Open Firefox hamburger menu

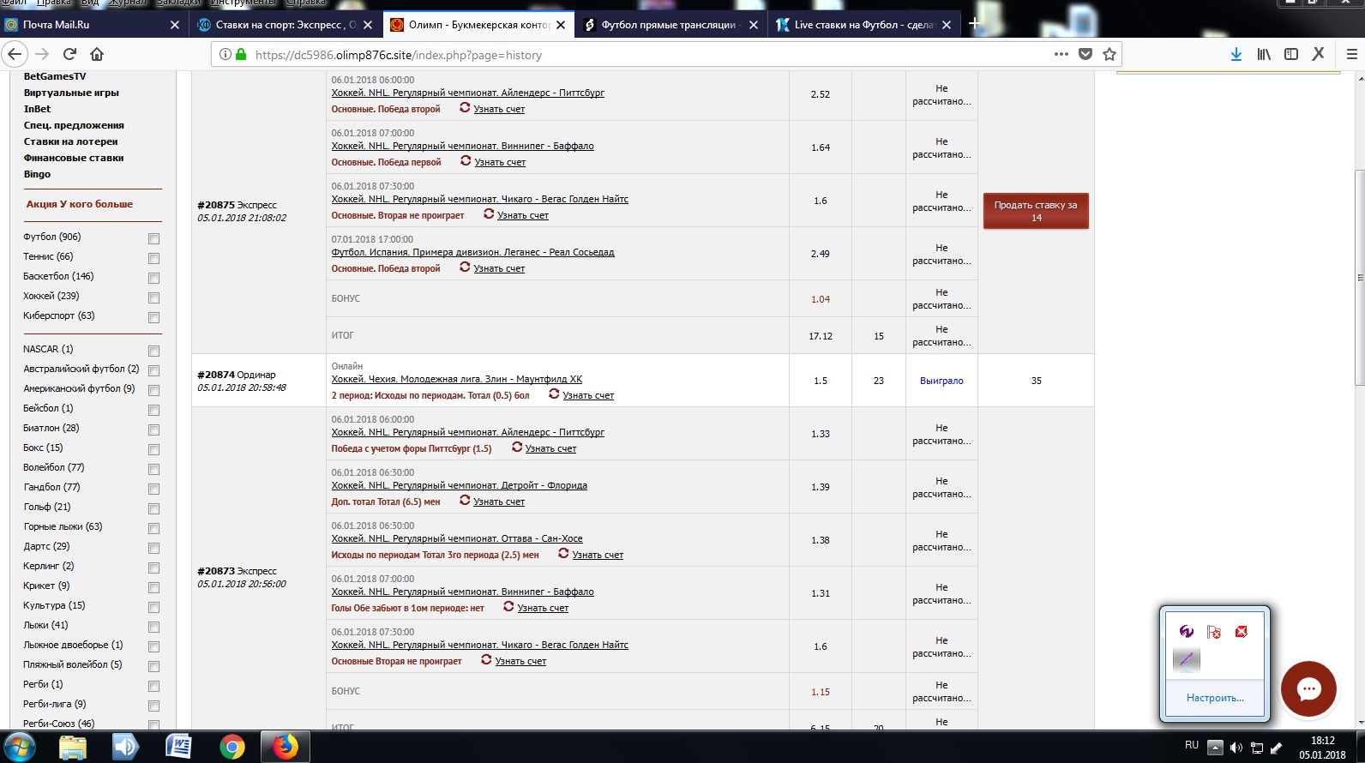pos(1352,54)
